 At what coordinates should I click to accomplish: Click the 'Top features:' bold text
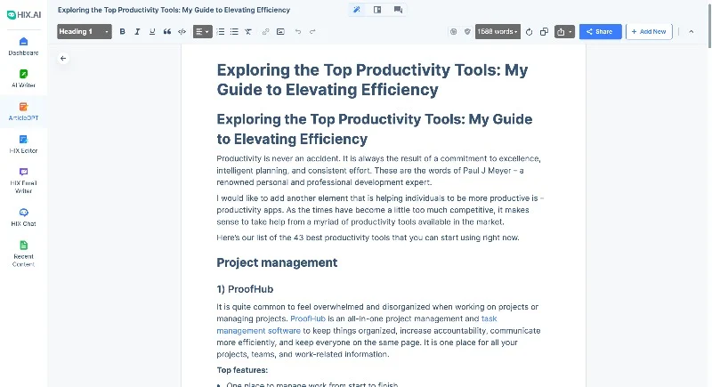[242, 370]
